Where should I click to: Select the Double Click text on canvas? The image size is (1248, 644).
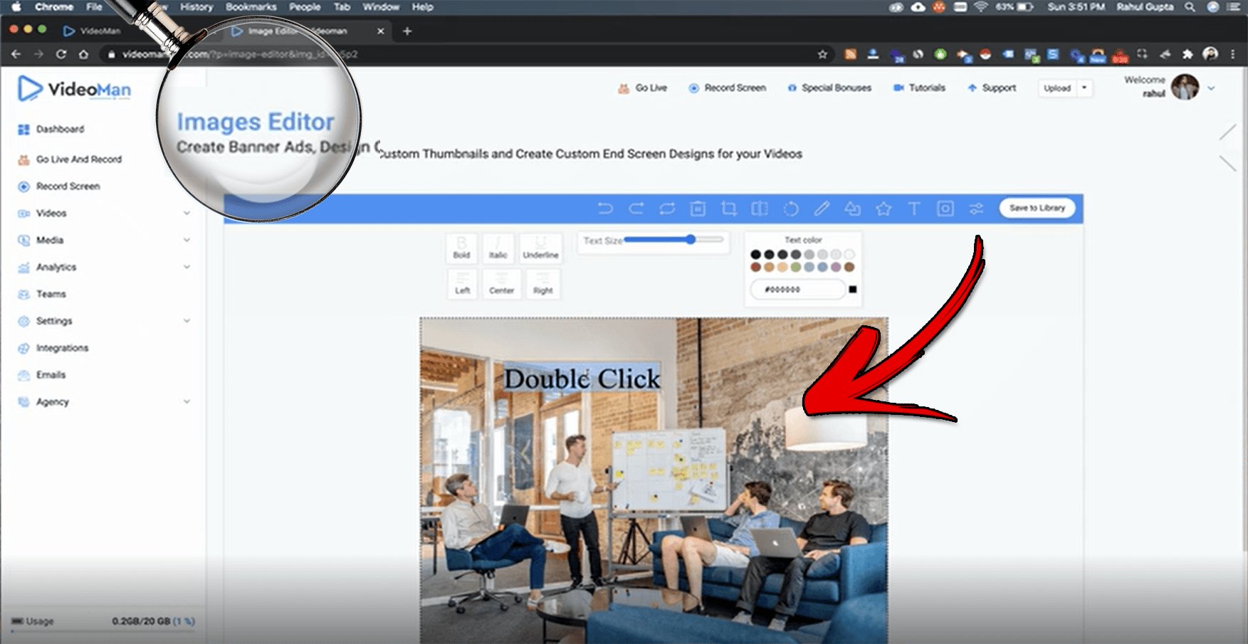click(582, 379)
